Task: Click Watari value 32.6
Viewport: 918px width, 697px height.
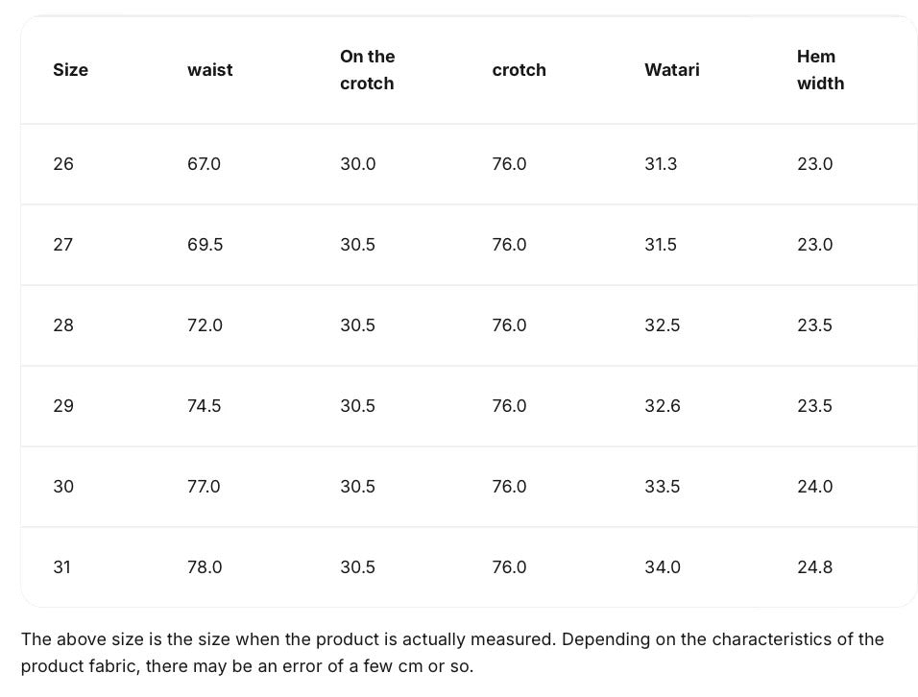Action: (663, 406)
